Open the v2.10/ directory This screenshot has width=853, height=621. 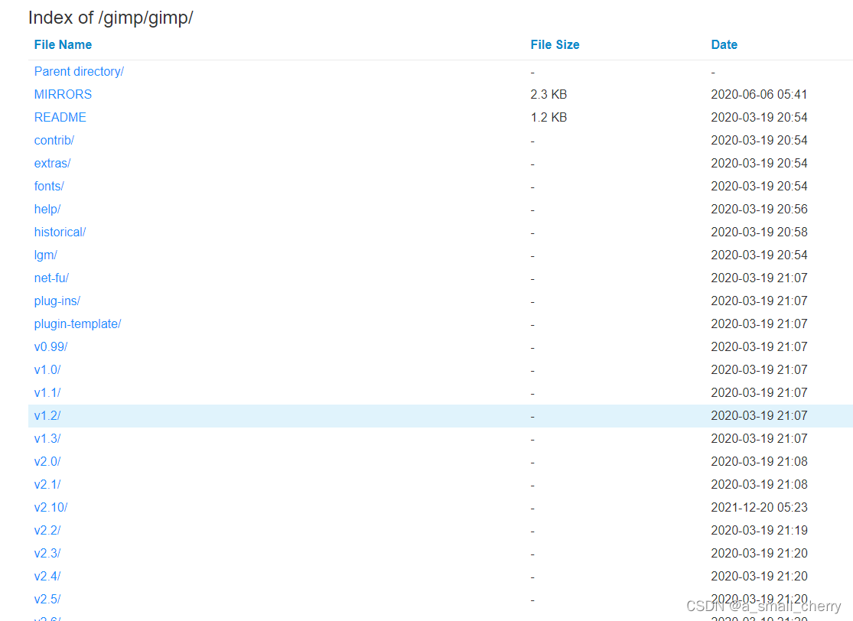[x=50, y=507]
